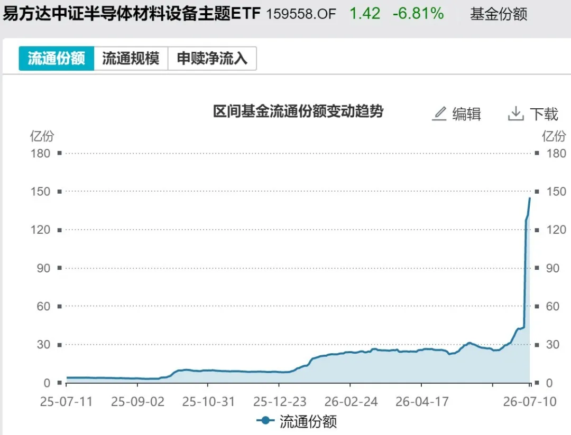Click the 下载 label
Viewport: 571px width, 435px height.
click(544, 114)
